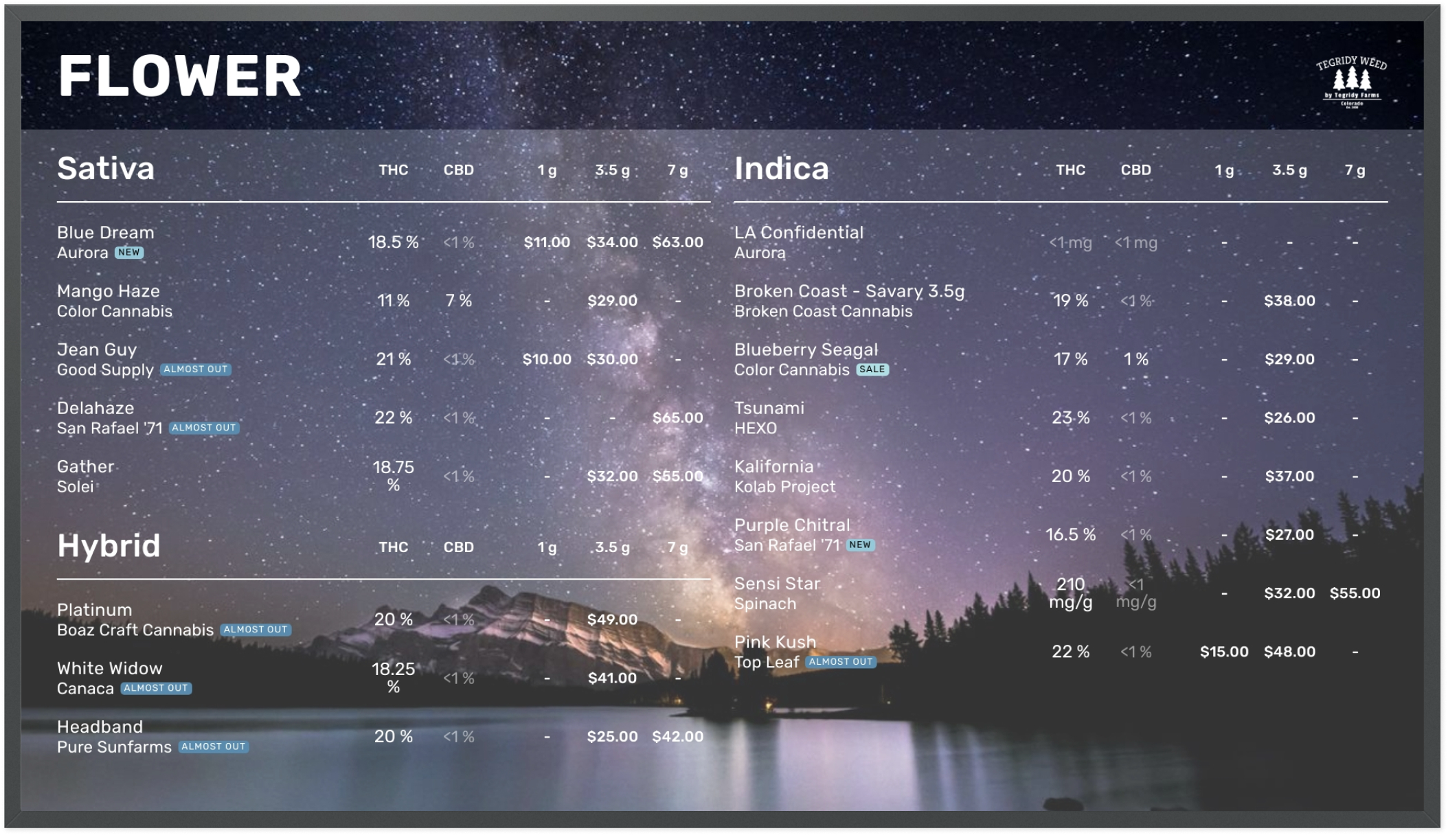Click Blue Dream $63.00 7g price
The image size is (1448, 835).
tap(677, 242)
